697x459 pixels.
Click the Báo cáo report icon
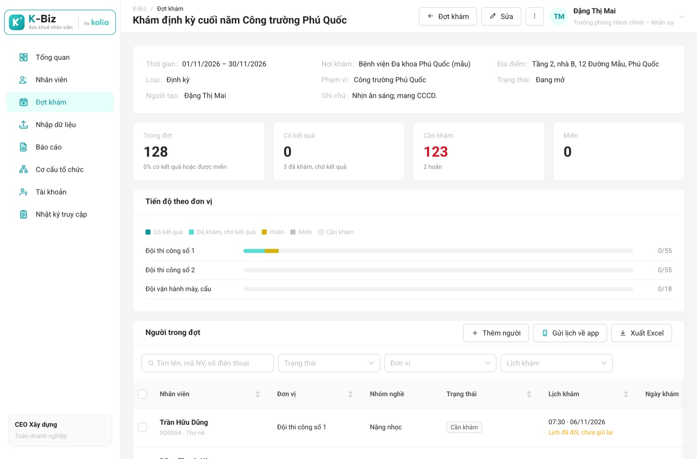24,147
